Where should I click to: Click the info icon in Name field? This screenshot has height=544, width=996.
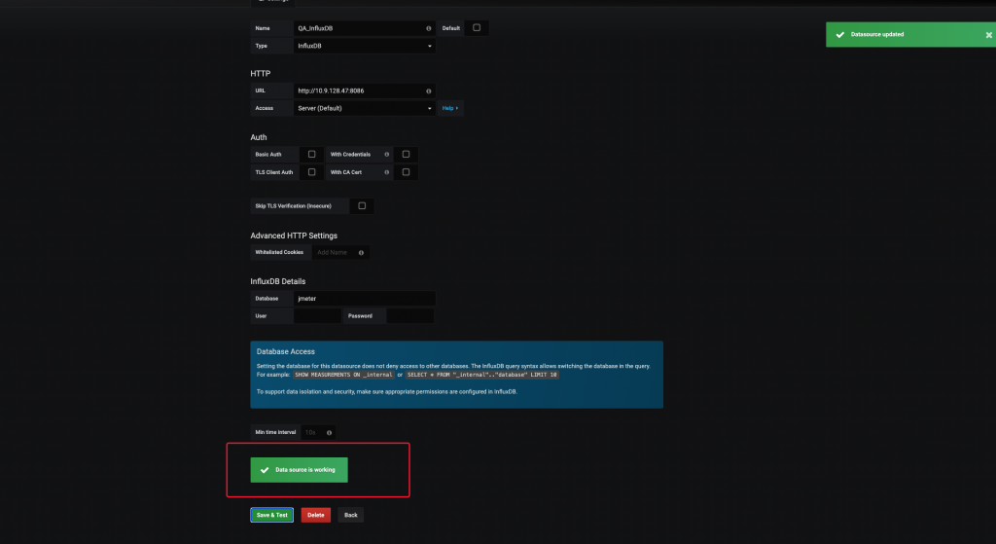429,28
